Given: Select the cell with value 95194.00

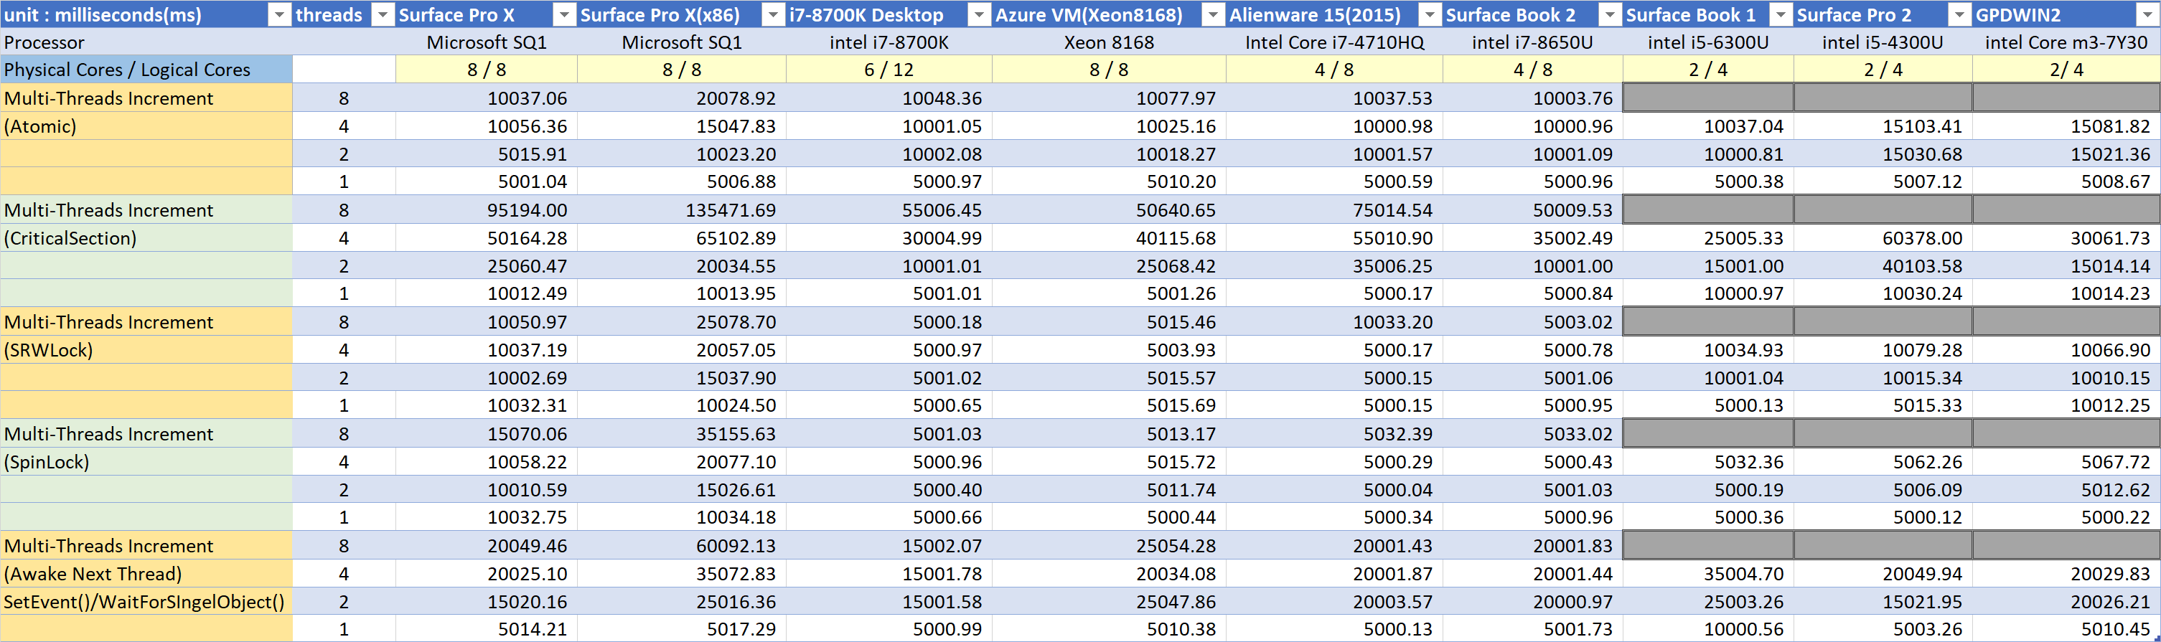Looking at the screenshot, I should pos(486,210).
